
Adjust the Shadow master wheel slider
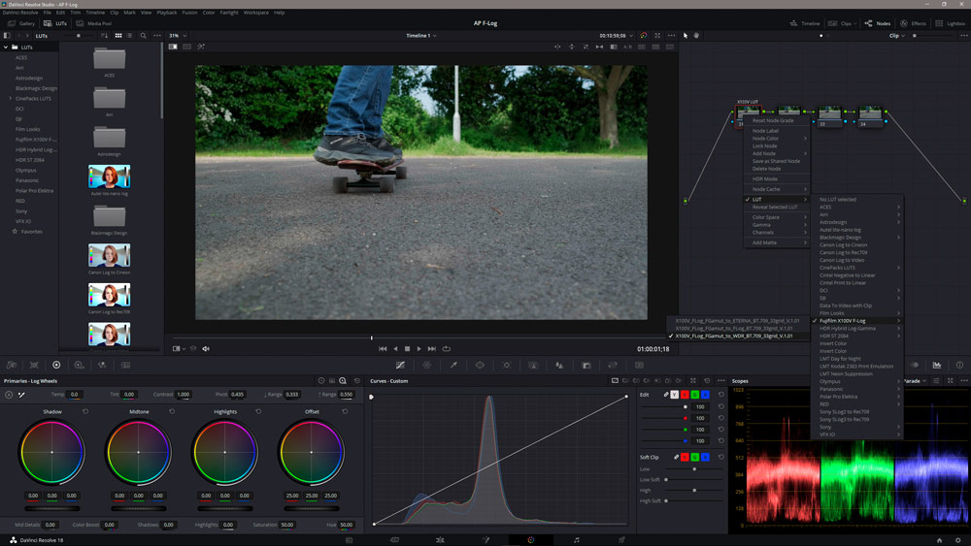coord(52,508)
